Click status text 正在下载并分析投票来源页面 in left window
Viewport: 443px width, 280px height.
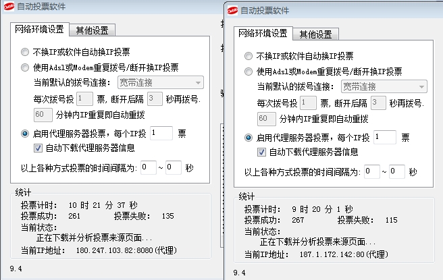point(94,238)
